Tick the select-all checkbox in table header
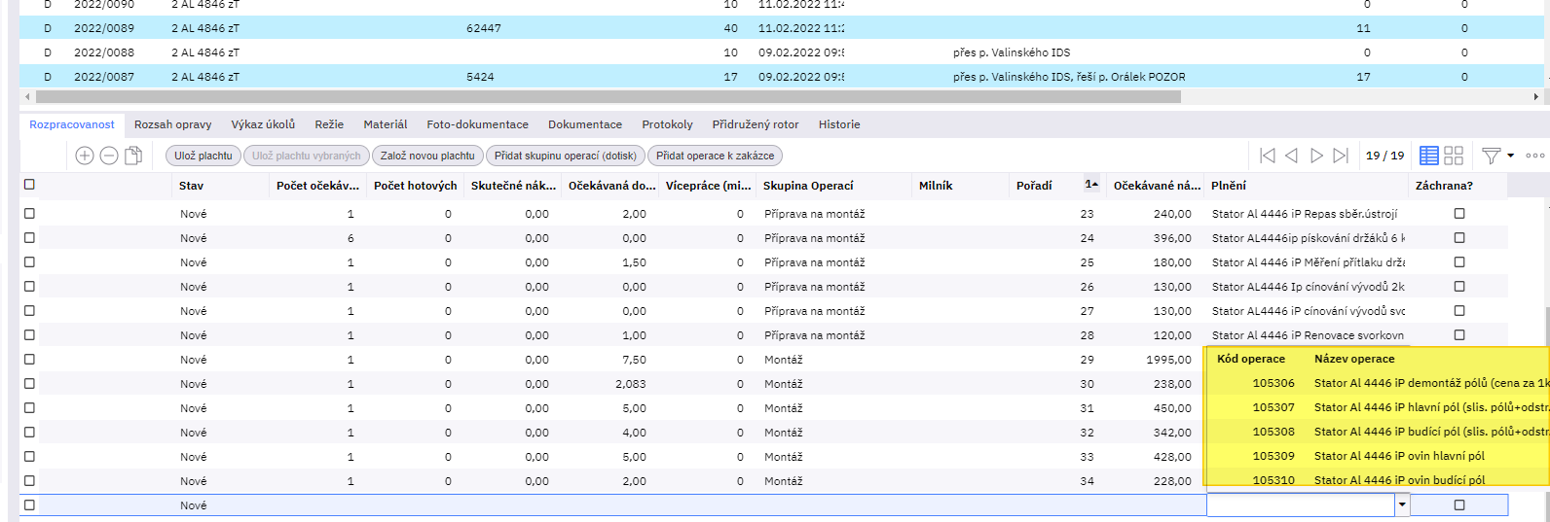 [29, 185]
